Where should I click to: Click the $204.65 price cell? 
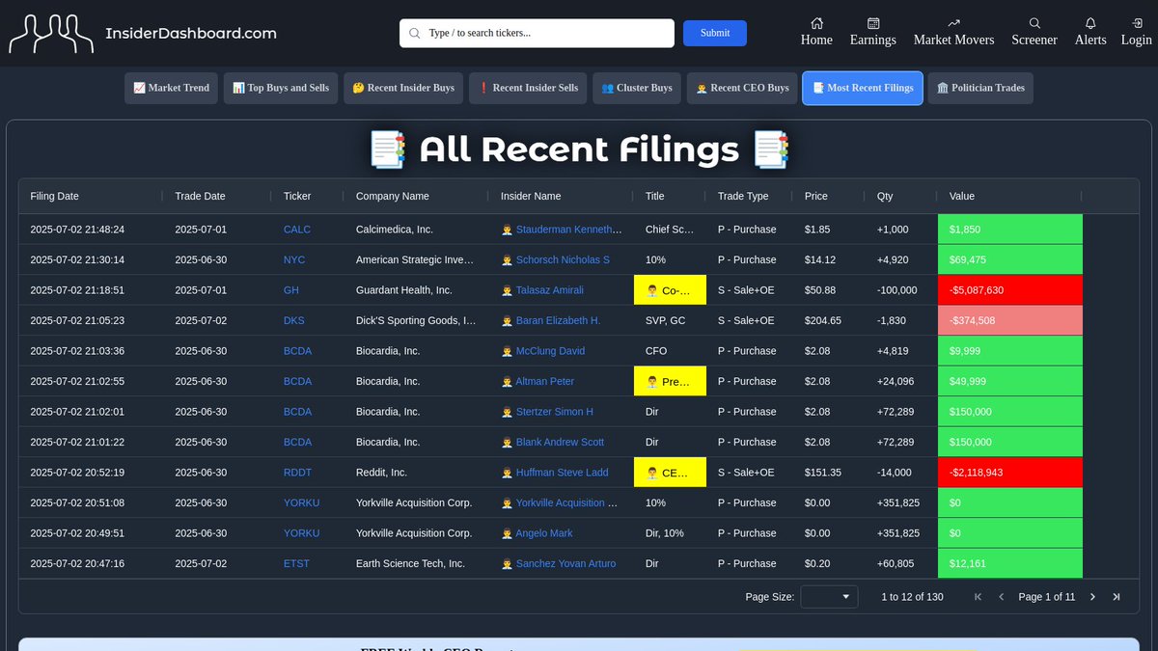coord(829,321)
